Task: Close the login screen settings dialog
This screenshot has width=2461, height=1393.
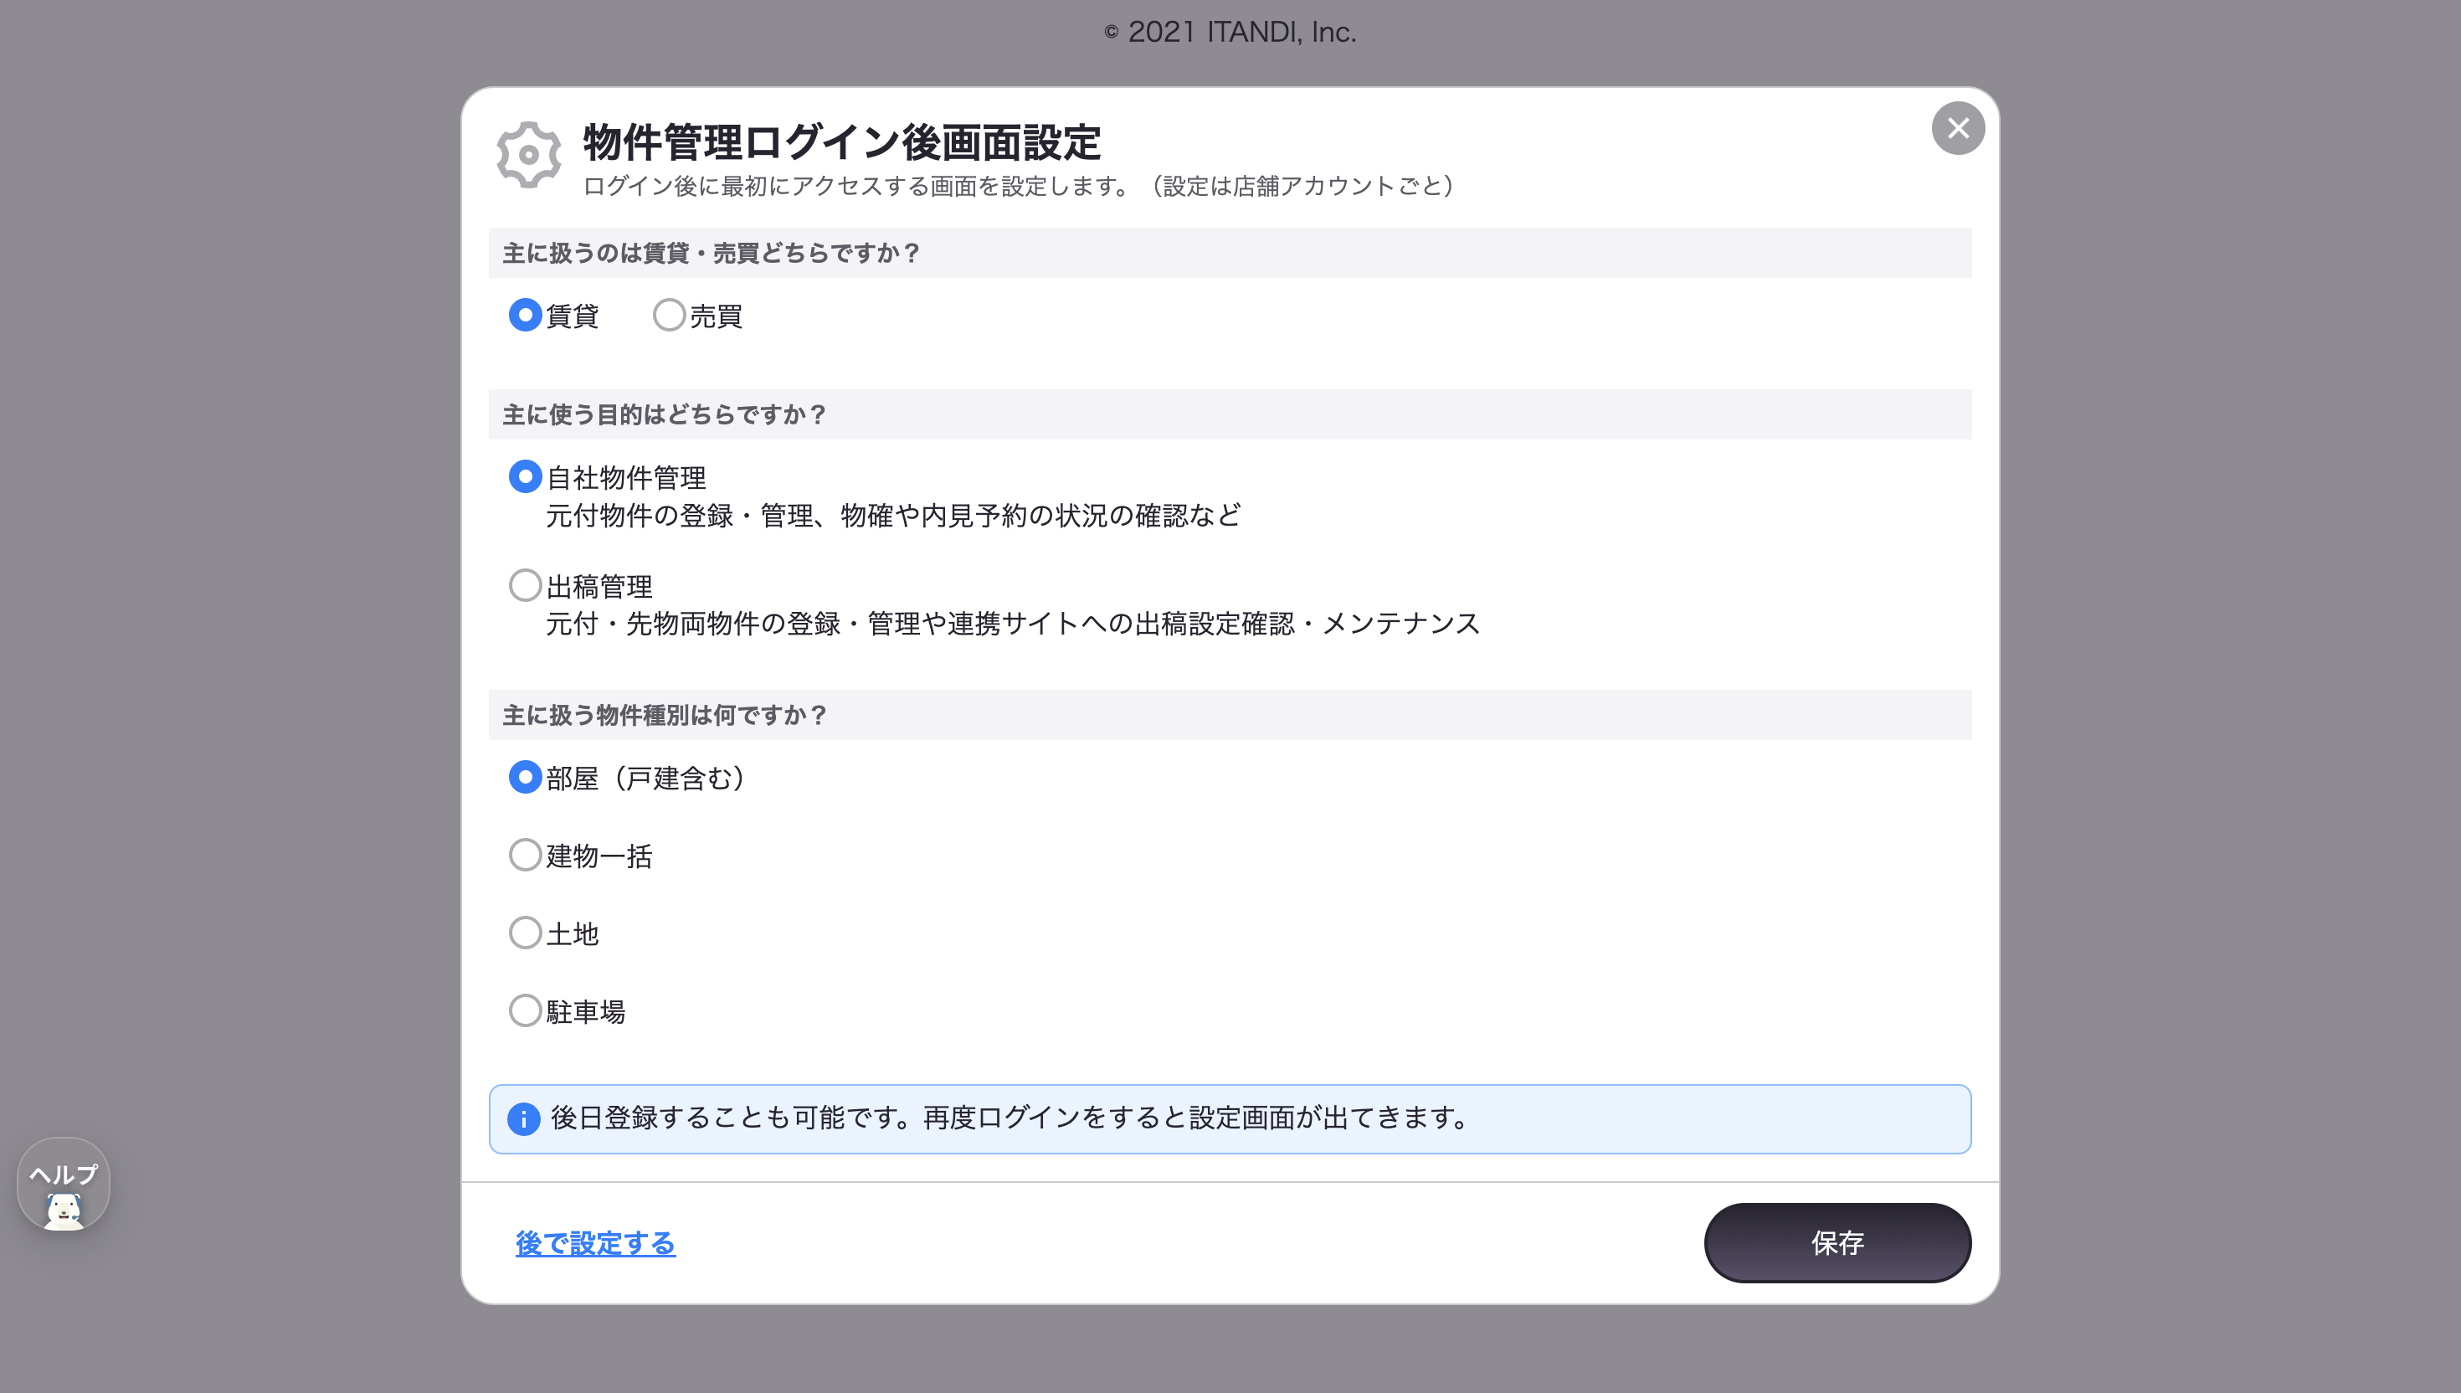Action: 1957,128
